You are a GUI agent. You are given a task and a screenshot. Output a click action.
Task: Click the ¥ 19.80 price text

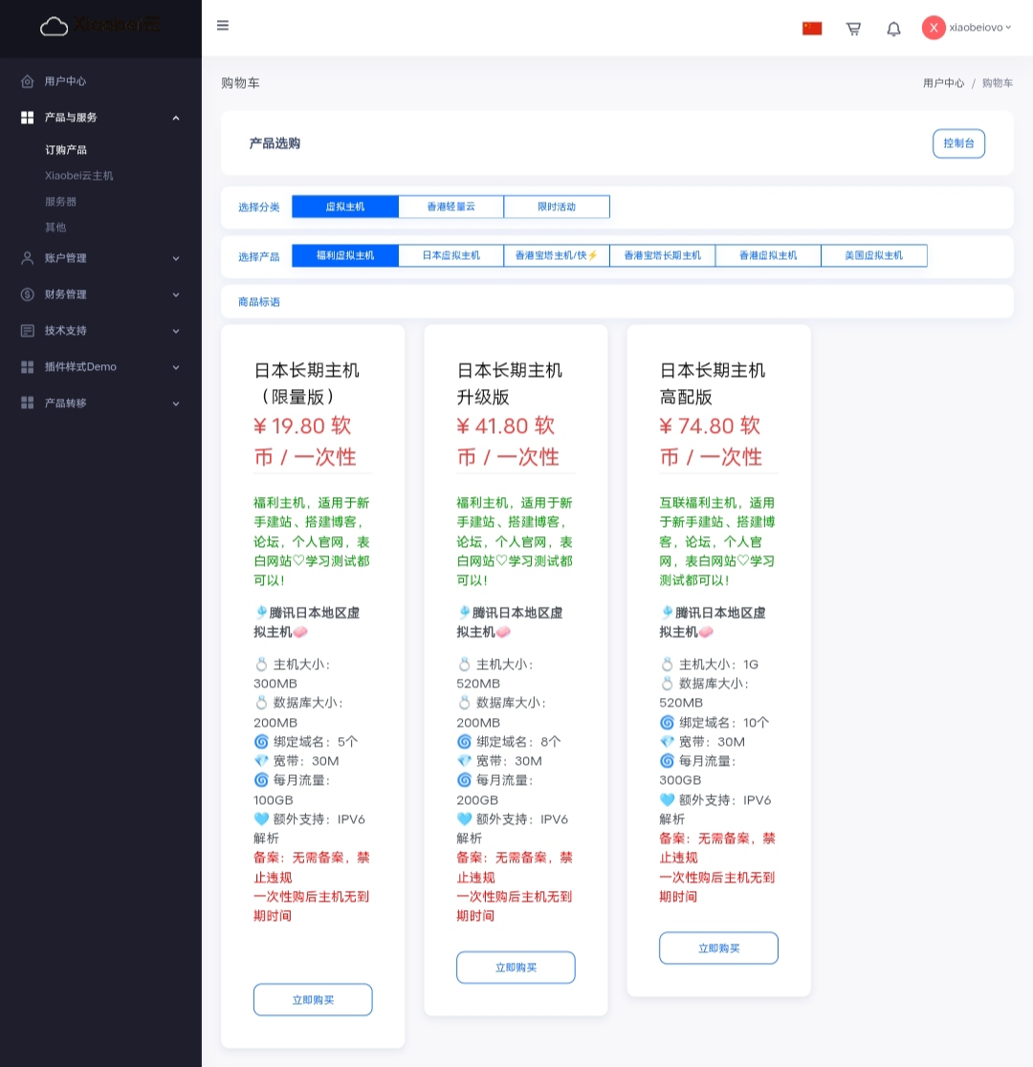(305, 442)
